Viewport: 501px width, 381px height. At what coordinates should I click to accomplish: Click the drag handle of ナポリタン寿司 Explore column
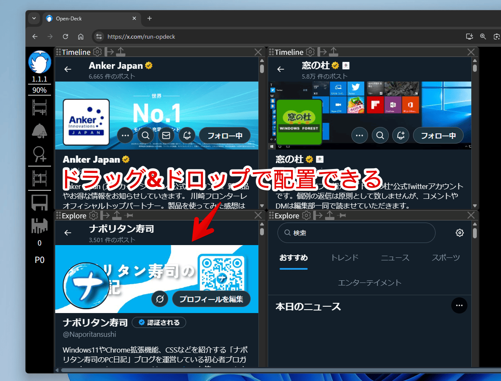(58, 215)
